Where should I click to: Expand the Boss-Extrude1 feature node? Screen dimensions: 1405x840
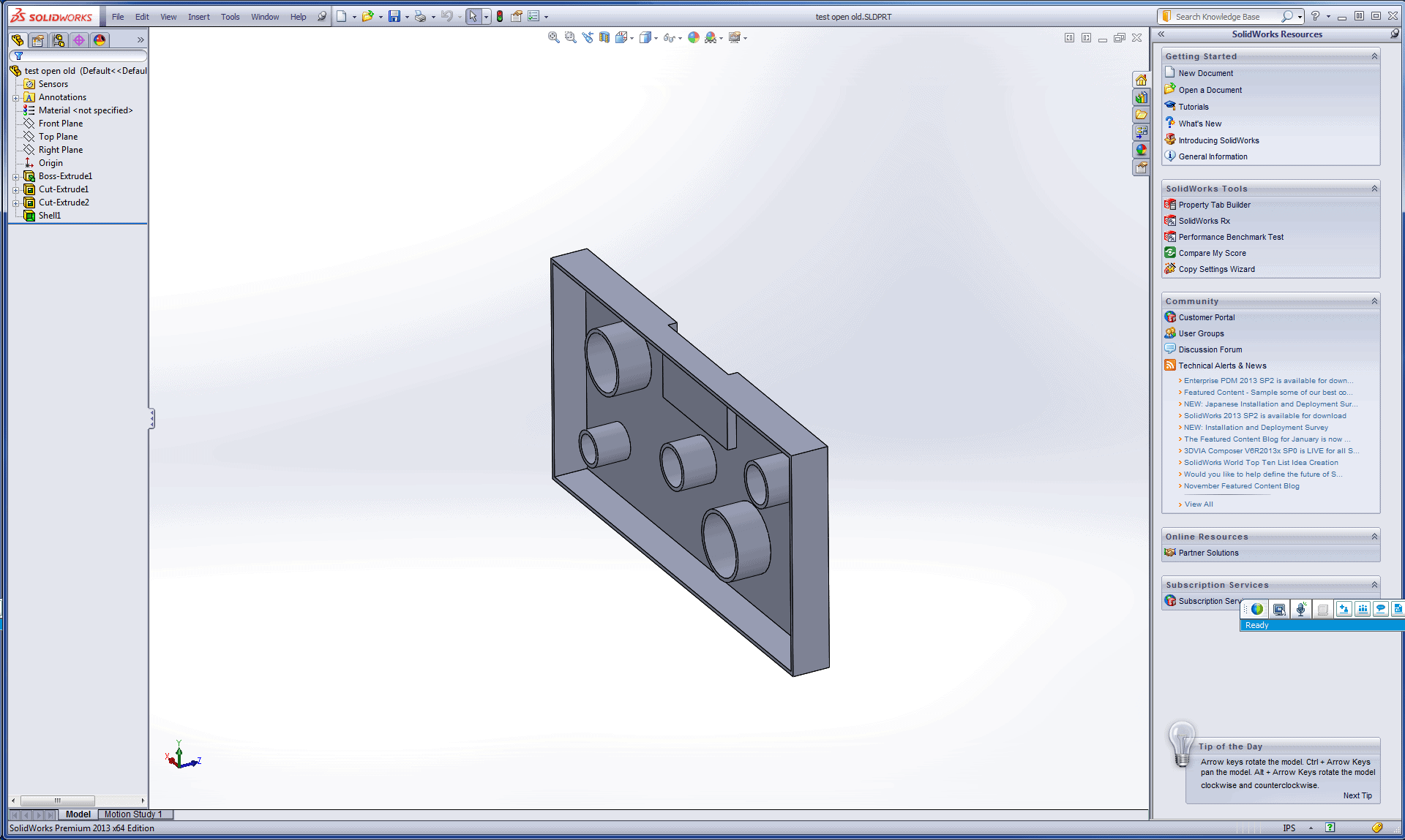click(16, 176)
